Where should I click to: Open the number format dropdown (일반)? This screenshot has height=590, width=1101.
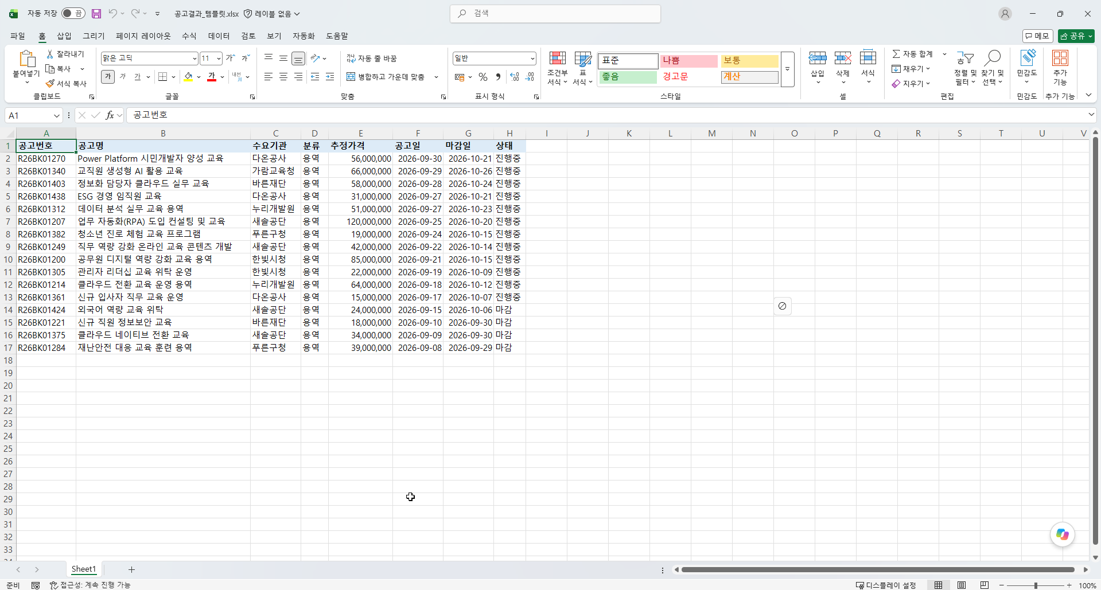(x=532, y=58)
